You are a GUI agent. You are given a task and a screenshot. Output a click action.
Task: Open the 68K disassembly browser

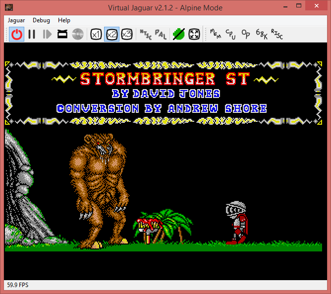point(261,34)
